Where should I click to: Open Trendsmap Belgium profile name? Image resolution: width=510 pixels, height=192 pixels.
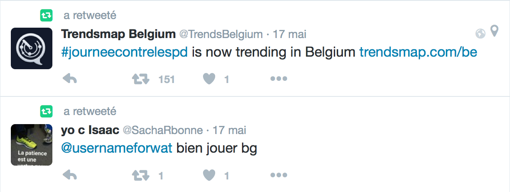[x=118, y=34]
